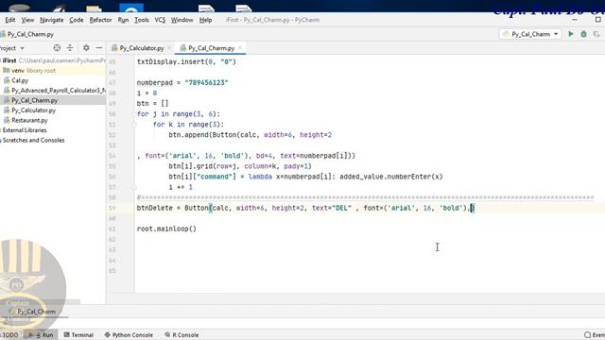This screenshot has width=605, height=340.
Task: Toggle fold marker at i += 1 line
Action: (134, 187)
